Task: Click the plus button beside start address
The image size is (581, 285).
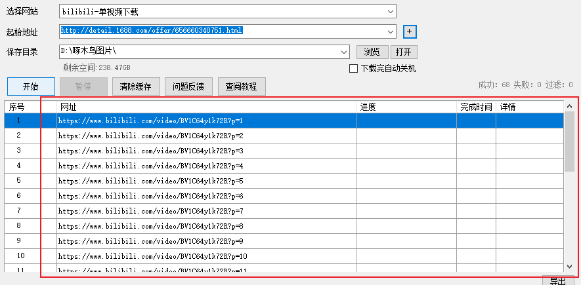Action: [x=410, y=32]
